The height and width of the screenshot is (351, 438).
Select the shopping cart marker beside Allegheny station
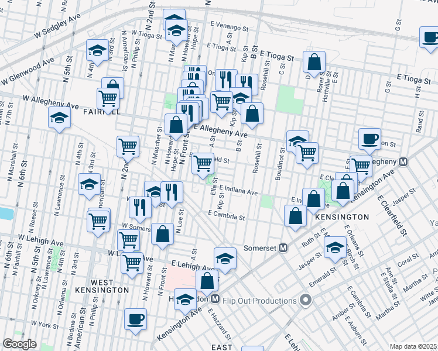point(361,167)
